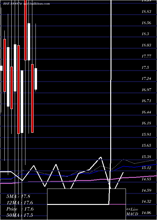Click the 17.24 price axis value
The height and width of the screenshot is (220, 157).
[146, 79]
